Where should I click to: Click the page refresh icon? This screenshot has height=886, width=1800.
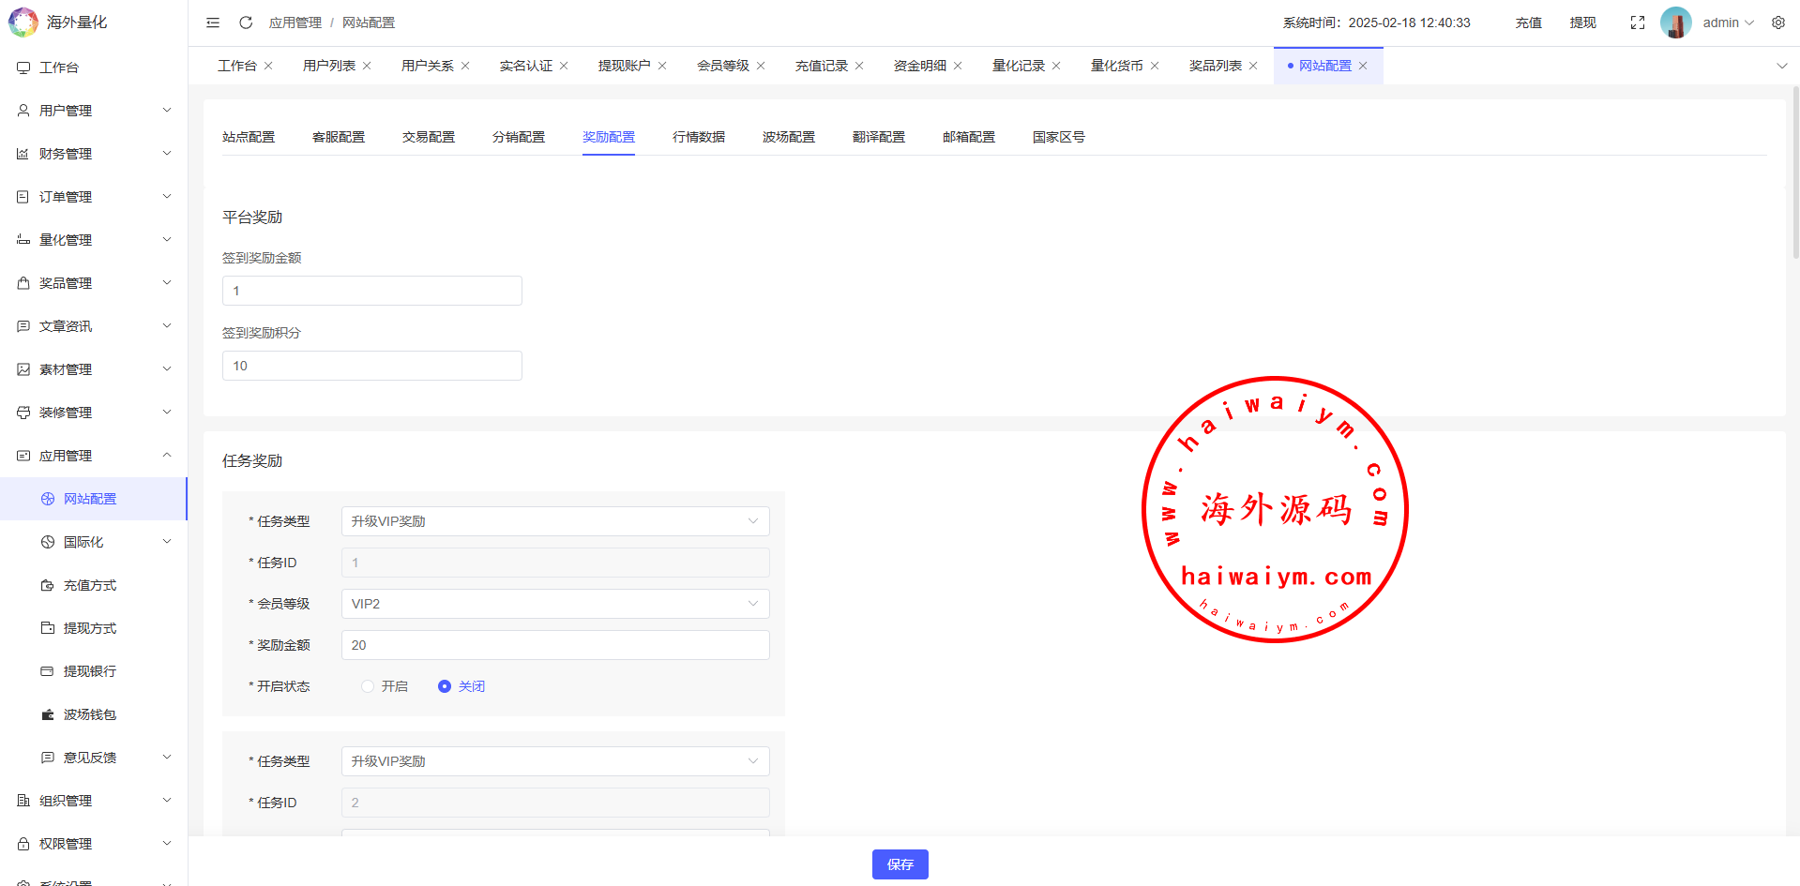pyautogui.click(x=246, y=23)
